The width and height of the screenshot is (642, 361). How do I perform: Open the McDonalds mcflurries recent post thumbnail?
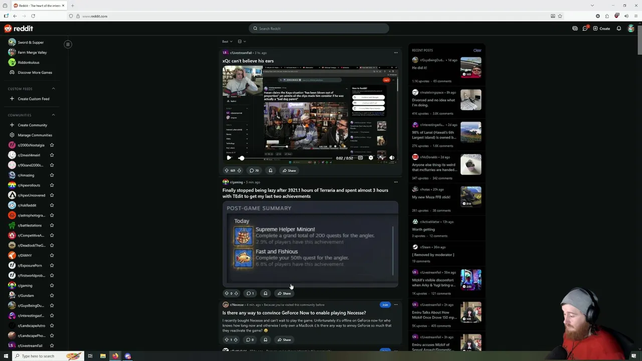[x=471, y=164]
